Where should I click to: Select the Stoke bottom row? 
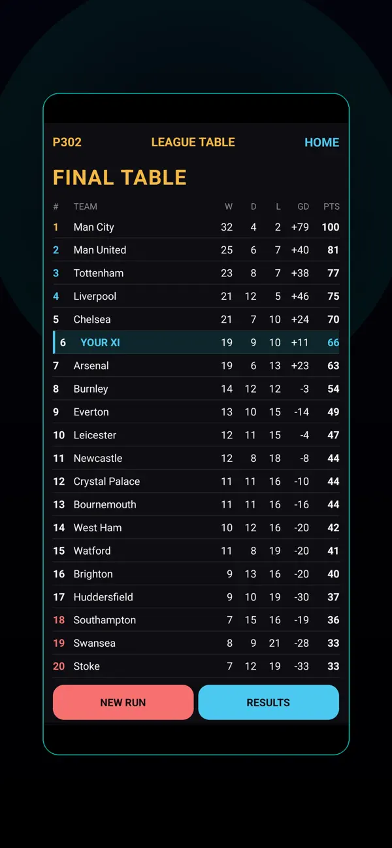tap(196, 666)
